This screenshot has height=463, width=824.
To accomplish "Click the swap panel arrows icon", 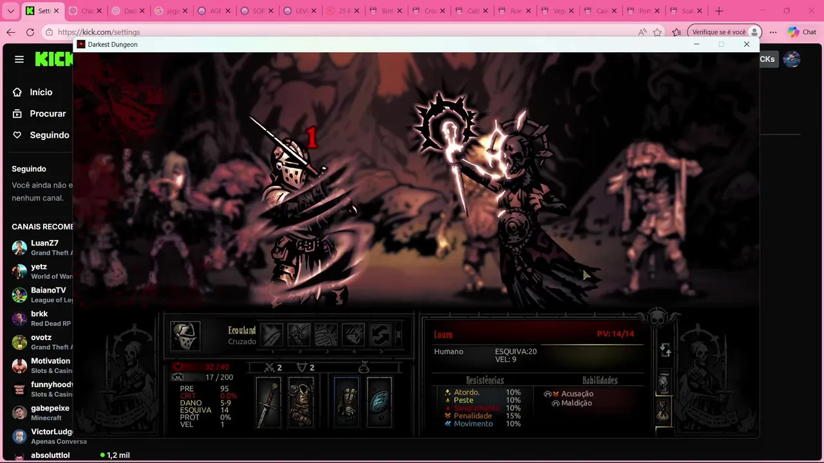I will (x=666, y=350).
